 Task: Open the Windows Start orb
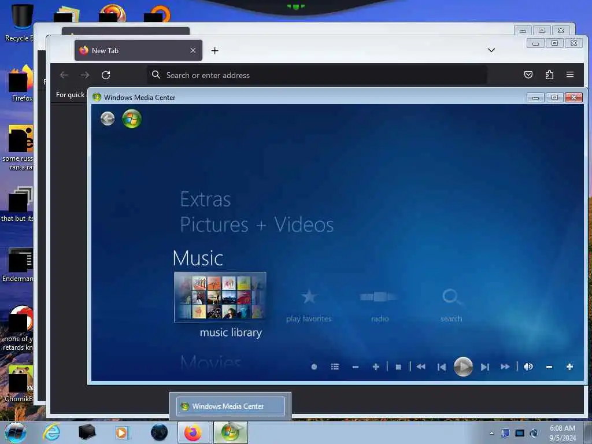coord(15,432)
